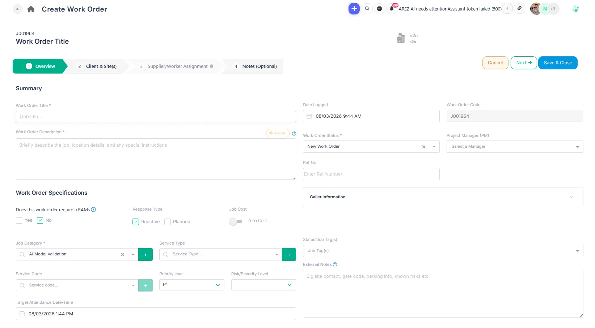Click the Work Order Title input field
The width and height of the screenshot is (595, 328).
pos(156,117)
